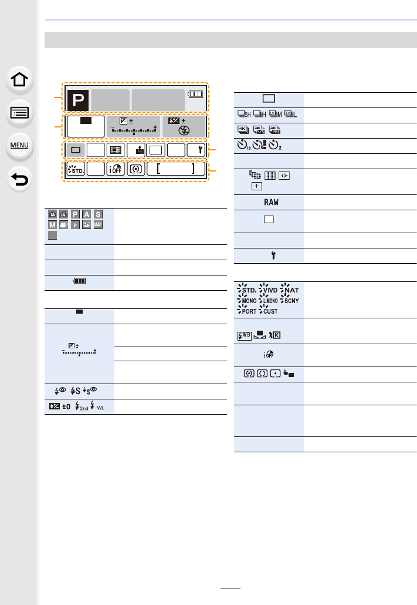Click i.Dynamic OFF box in screen diagram
Image resolution: width=417 pixels, height=605 pixels.
click(115, 169)
